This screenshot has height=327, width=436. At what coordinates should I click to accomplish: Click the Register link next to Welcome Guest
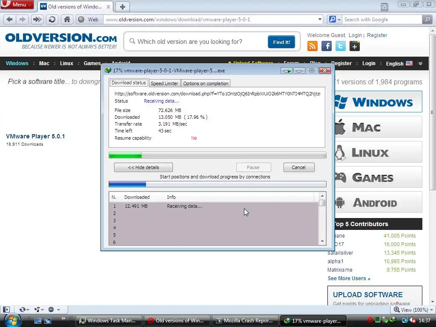377,35
